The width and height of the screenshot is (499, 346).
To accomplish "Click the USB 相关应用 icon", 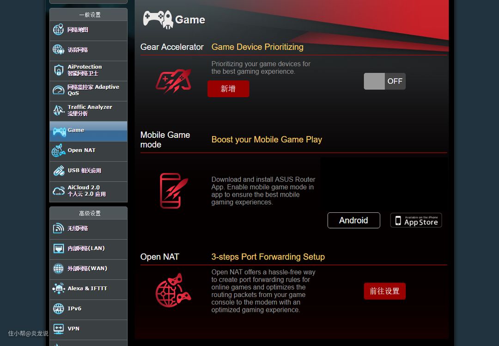I will coord(58,171).
